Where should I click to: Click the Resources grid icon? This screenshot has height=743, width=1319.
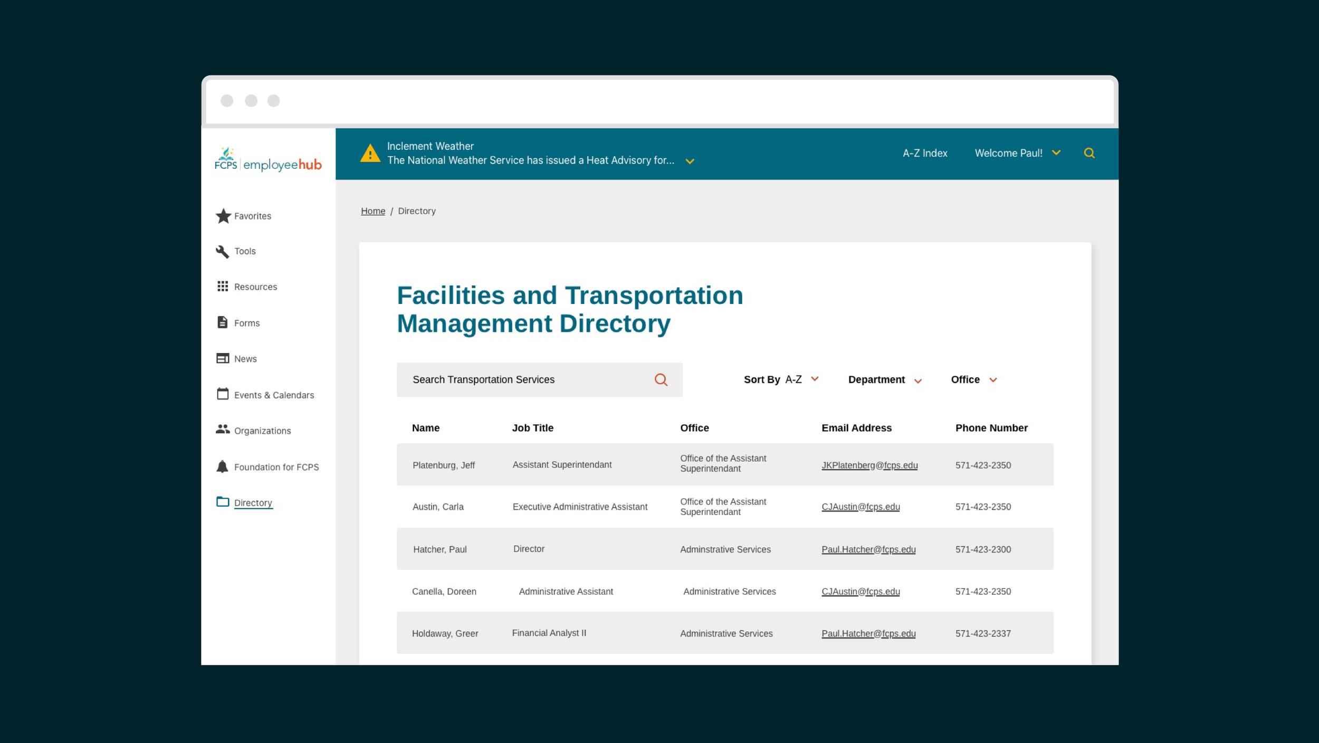pyautogui.click(x=223, y=287)
